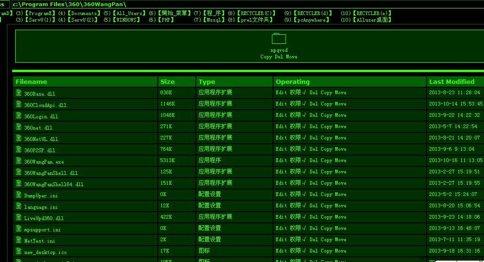
Task: Jump to the ProgramE shortcut
Action: pyautogui.click(x=40, y=13)
